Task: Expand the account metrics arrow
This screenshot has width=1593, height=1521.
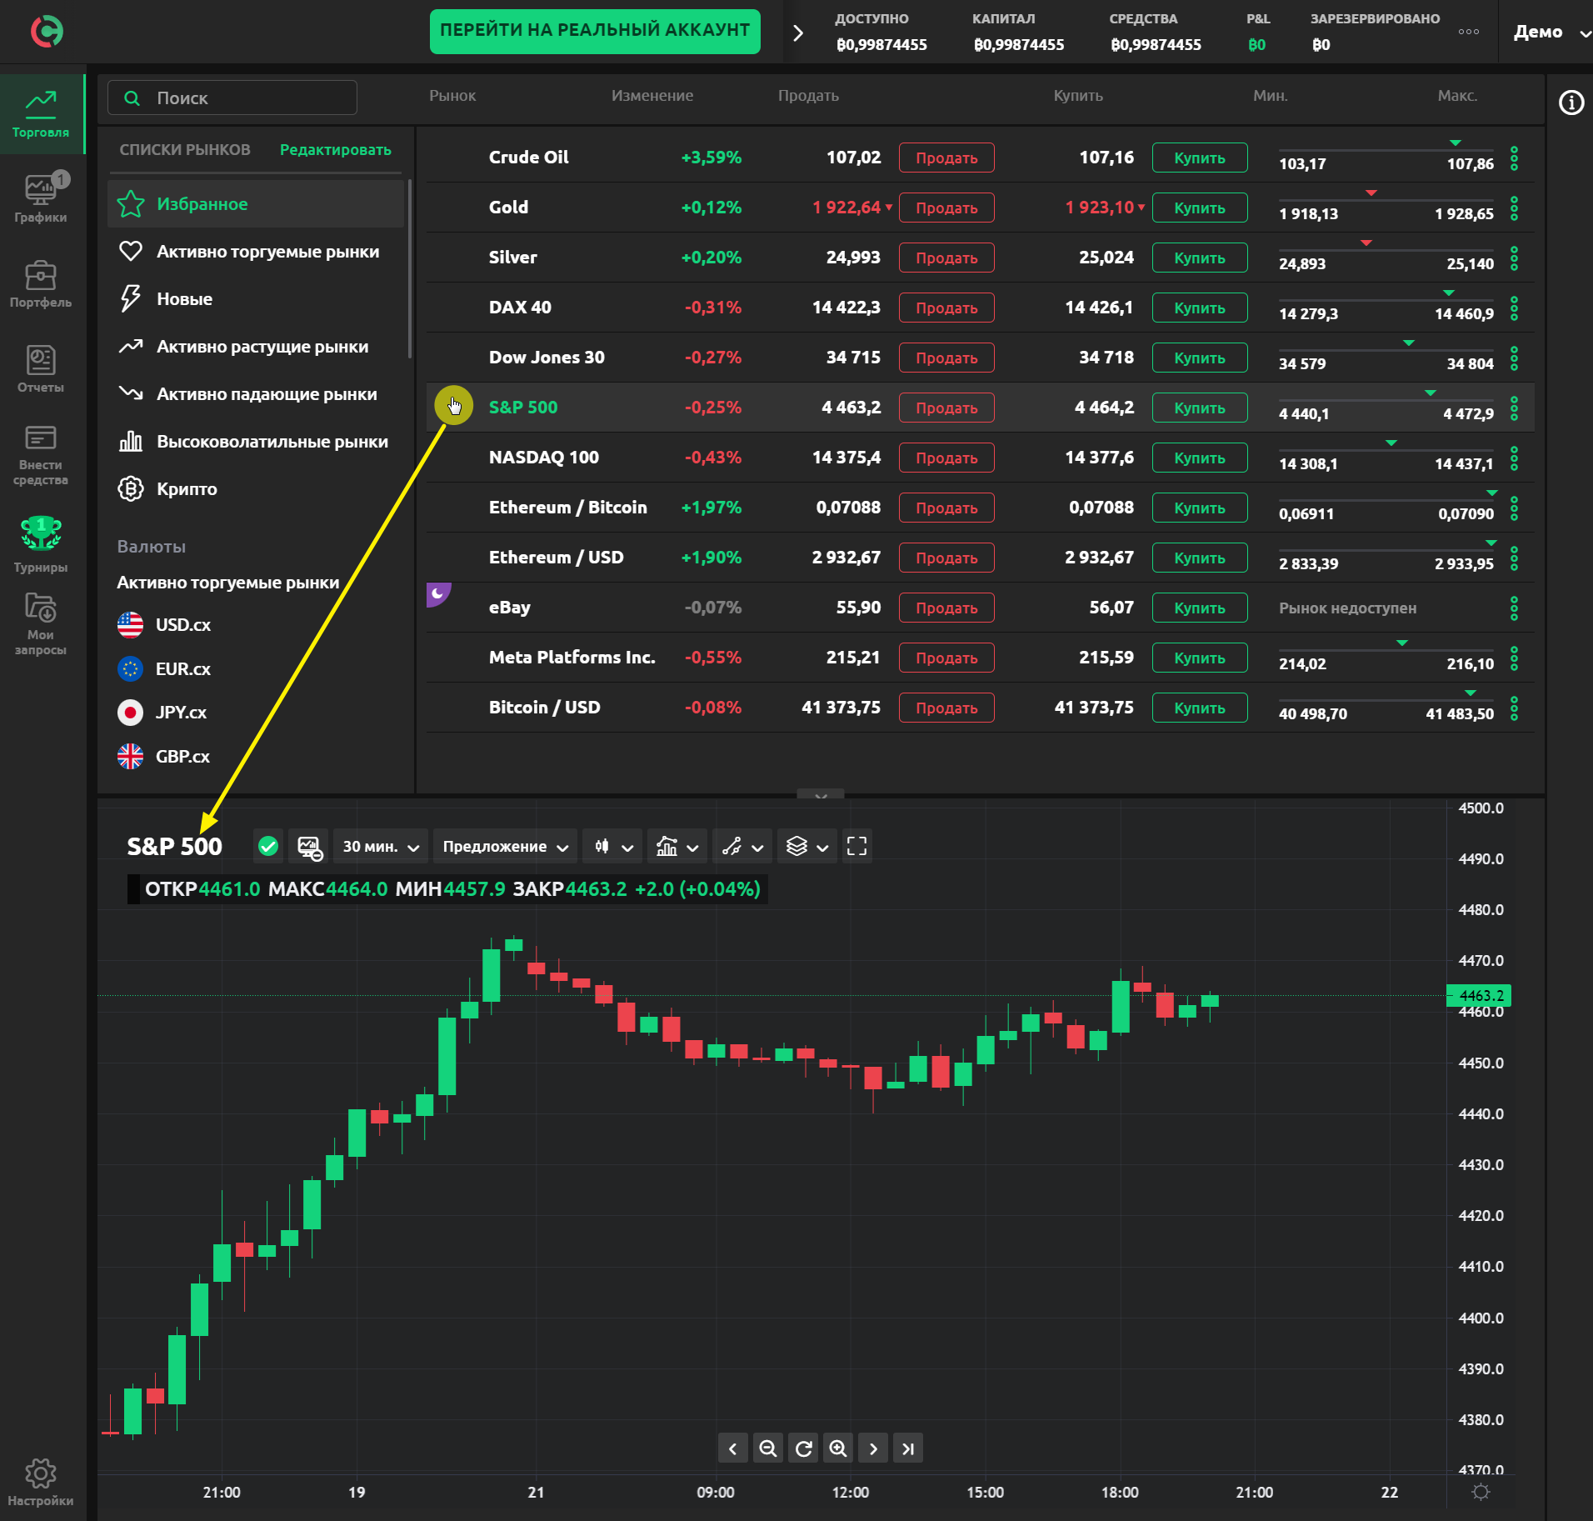Action: point(798,33)
